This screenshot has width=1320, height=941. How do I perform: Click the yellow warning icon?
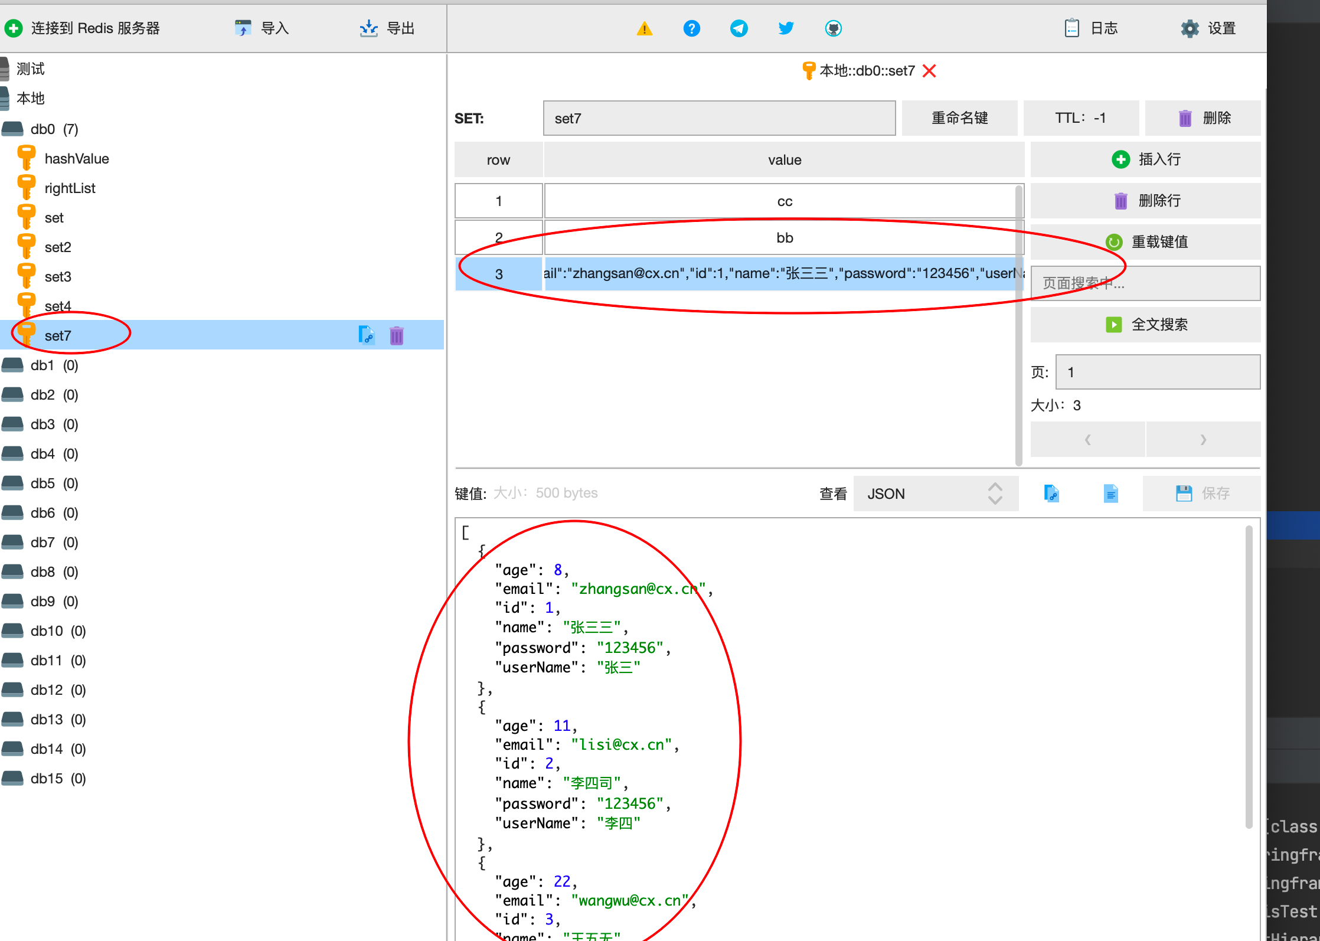coord(645,28)
